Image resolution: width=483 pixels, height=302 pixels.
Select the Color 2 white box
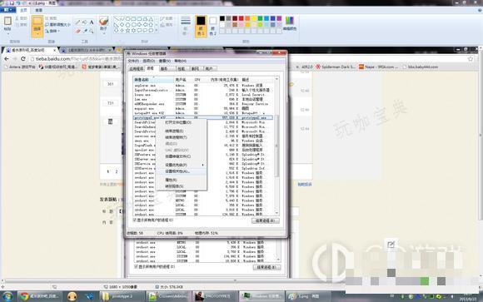(213, 21)
